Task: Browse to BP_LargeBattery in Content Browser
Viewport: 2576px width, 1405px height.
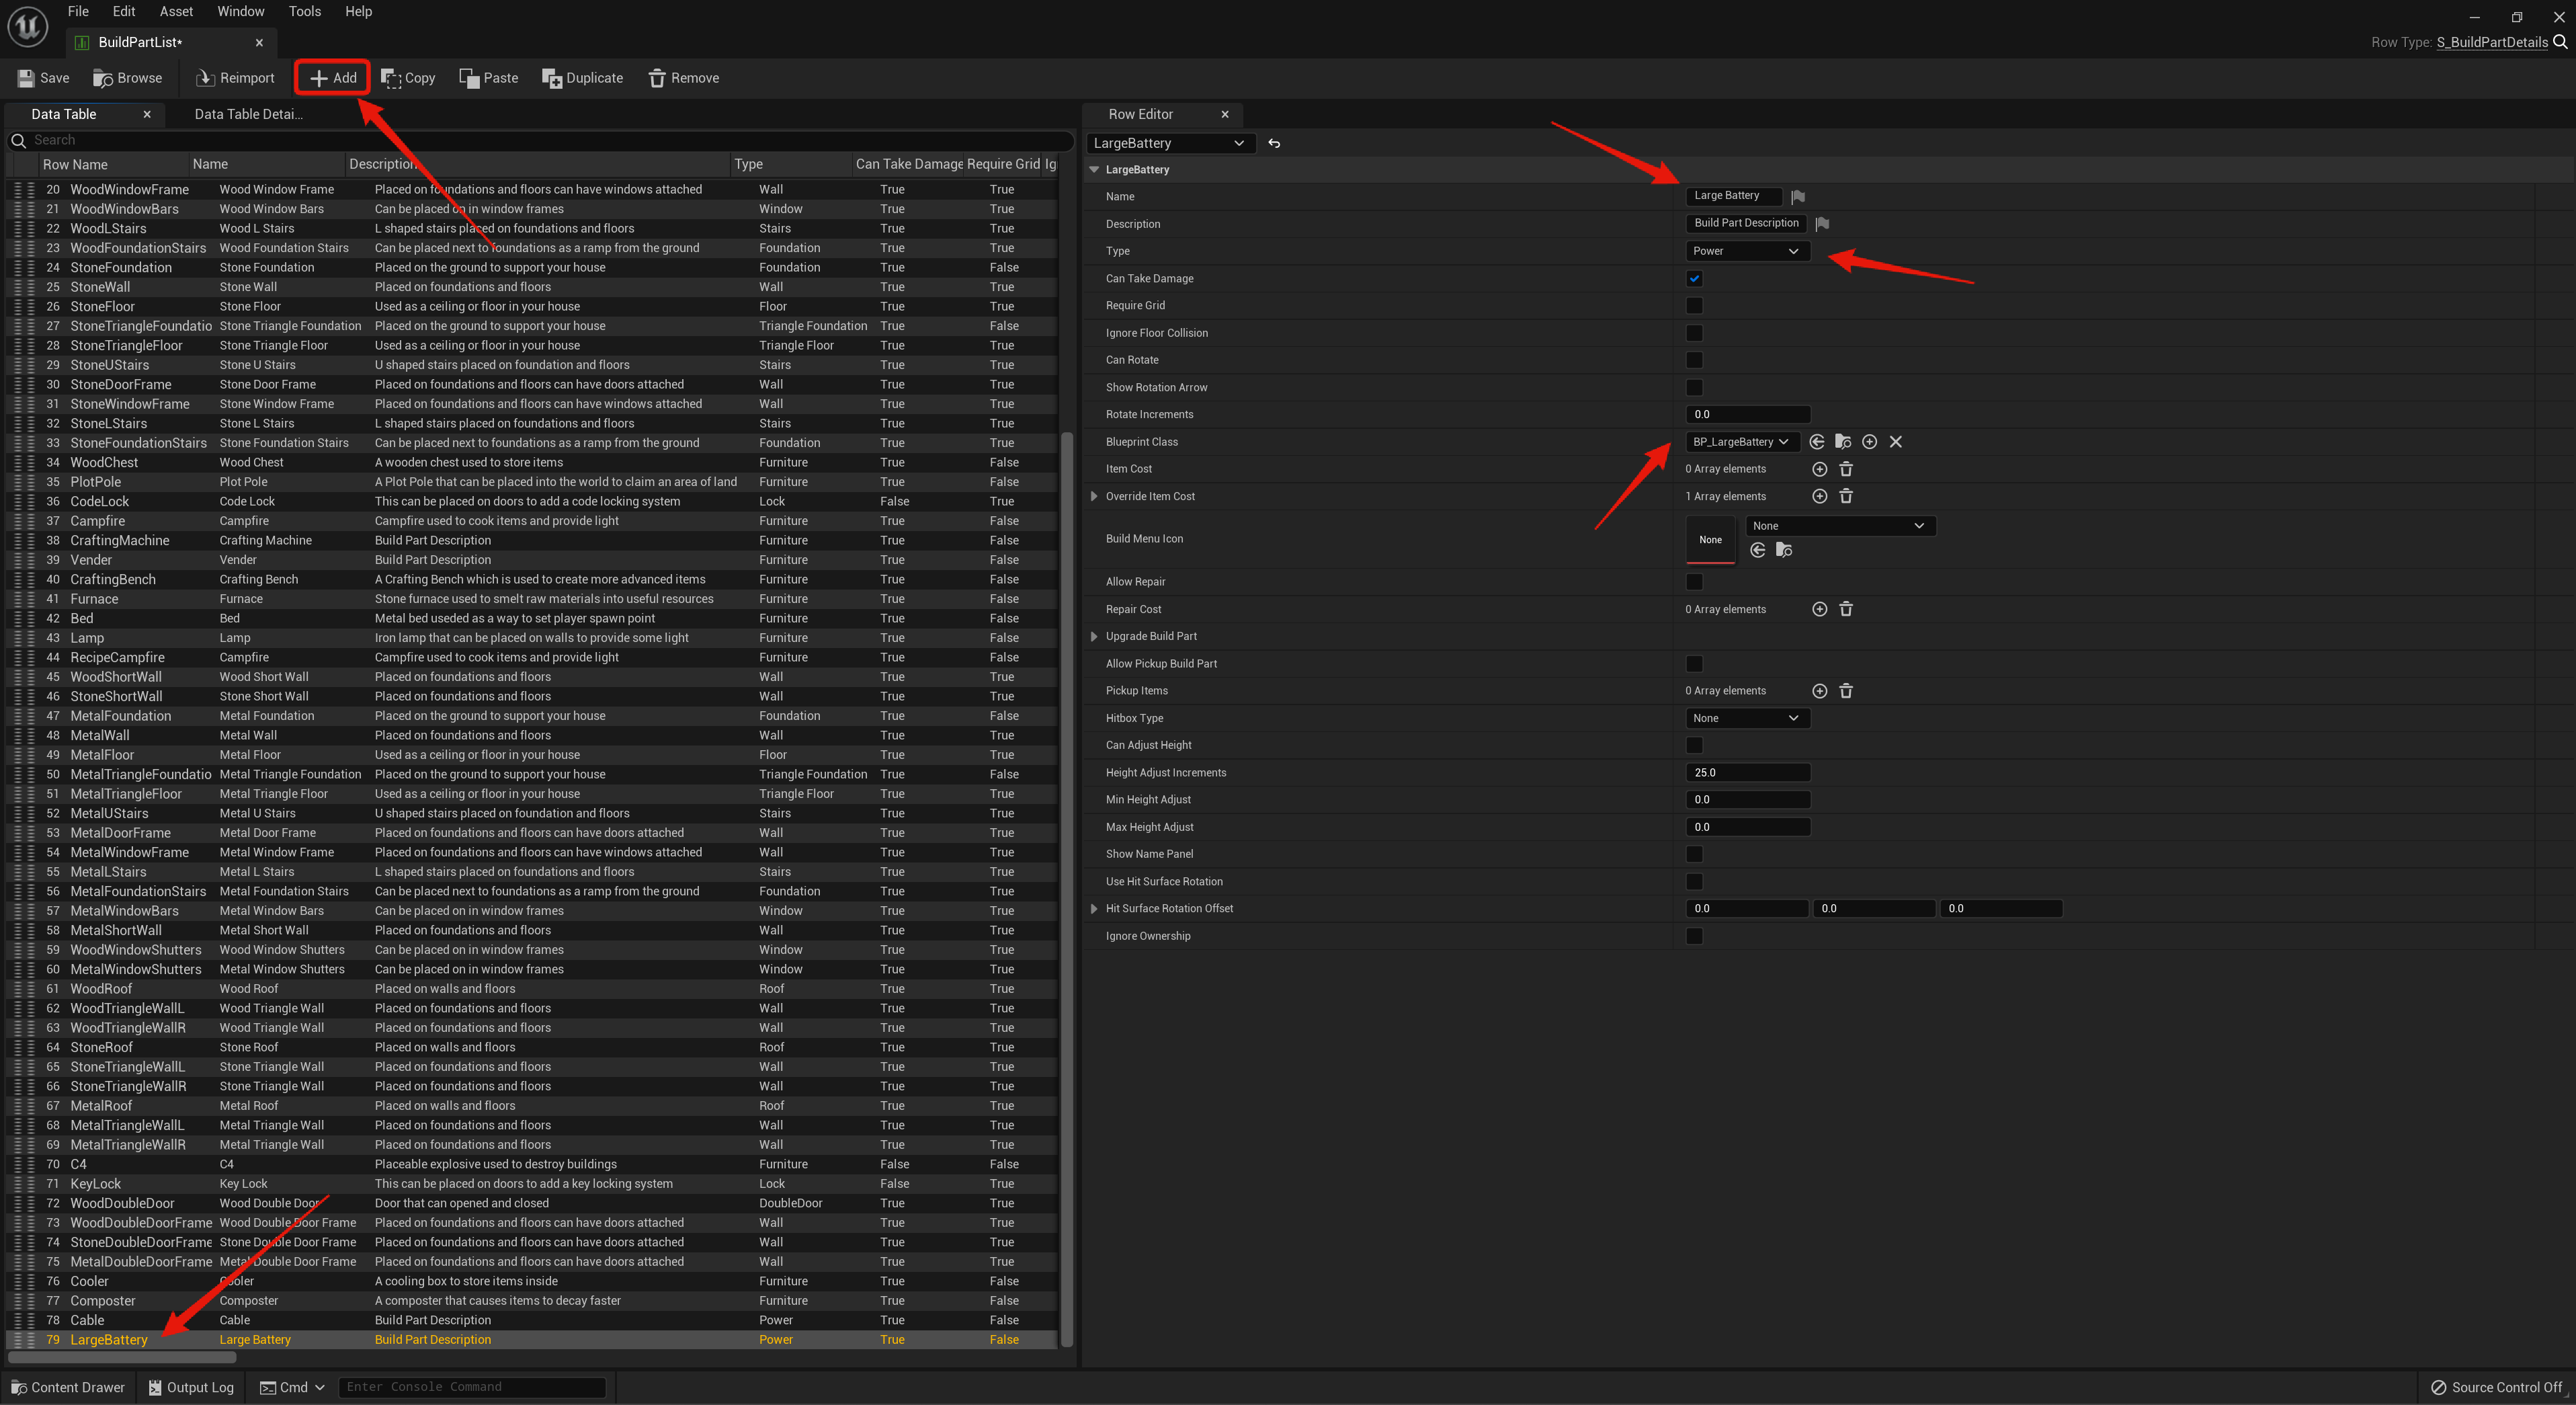Action: pyautogui.click(x=1843, y=442)
